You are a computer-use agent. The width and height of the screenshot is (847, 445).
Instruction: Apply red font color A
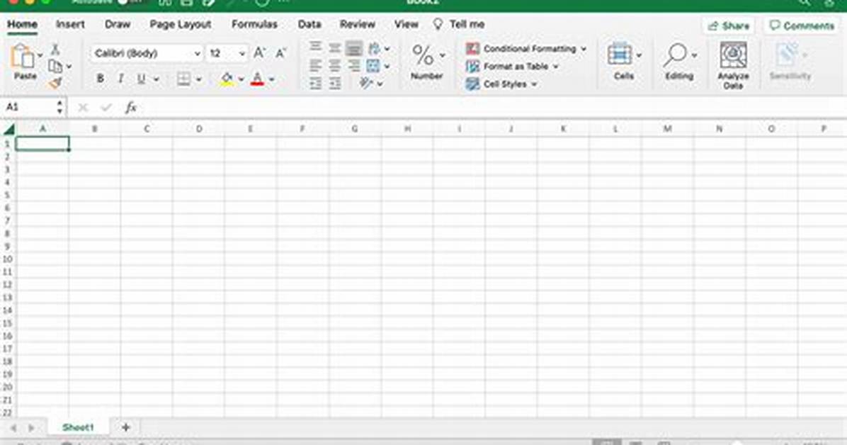[258, 79]
